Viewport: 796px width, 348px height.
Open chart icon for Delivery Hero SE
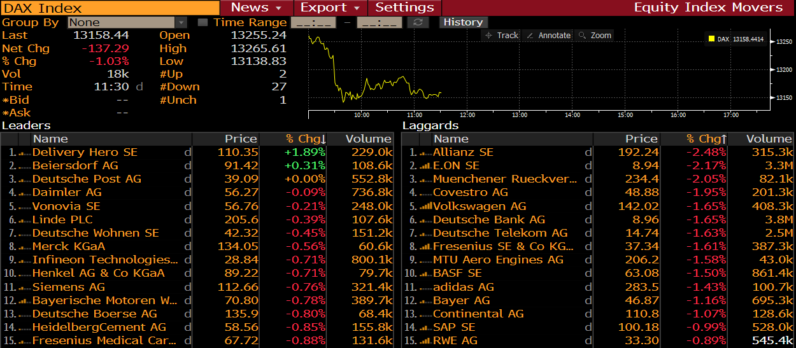pyautogui.click(x=25, y=153)
